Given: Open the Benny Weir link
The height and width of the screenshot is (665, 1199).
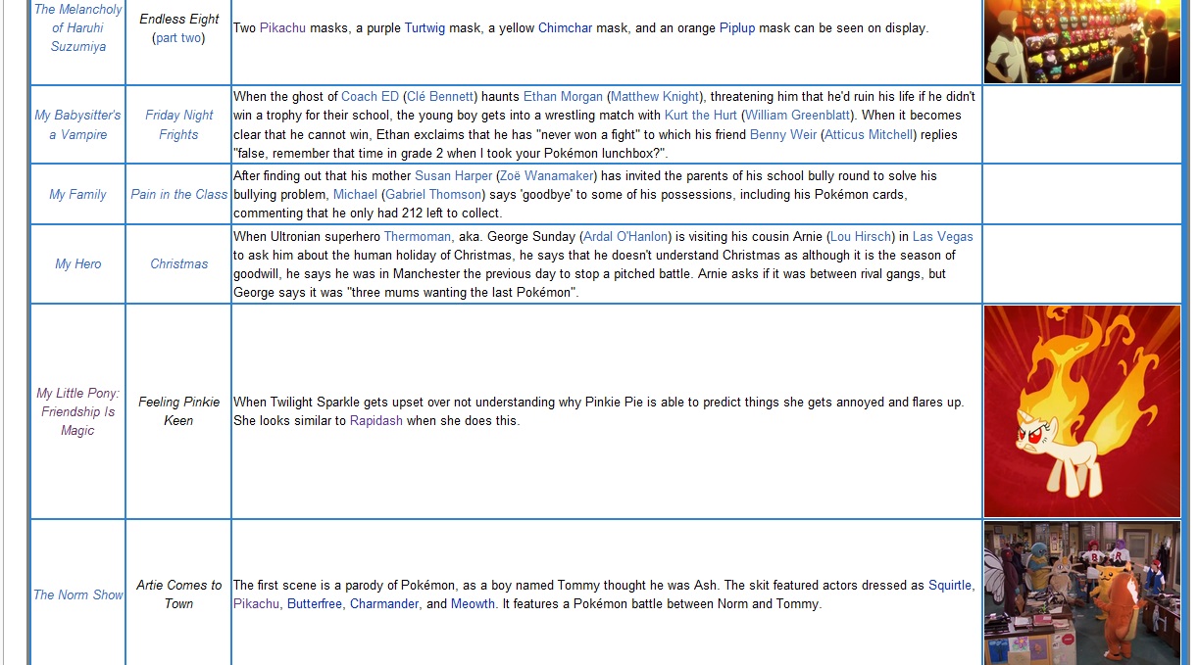Looking at the screenshot, I should (x=782, y=135).
